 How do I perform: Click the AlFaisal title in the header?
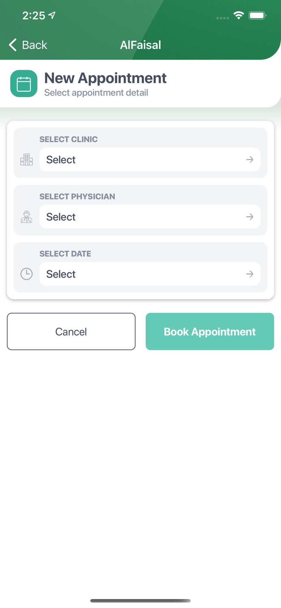click(140, 45)
